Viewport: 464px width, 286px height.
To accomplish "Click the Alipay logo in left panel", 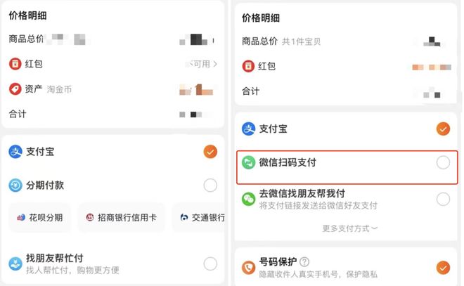I will tap(15, 151).
